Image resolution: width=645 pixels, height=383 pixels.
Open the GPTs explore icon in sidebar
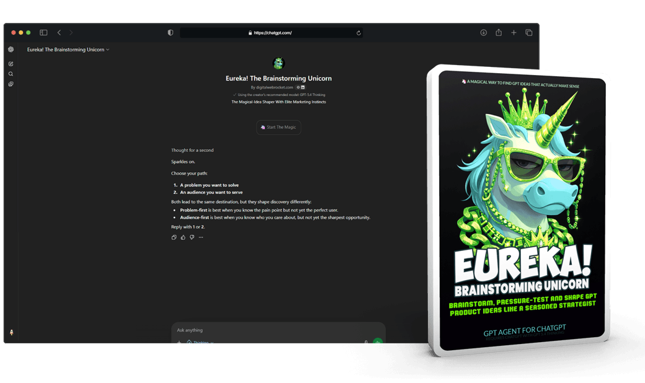(x=11, y=84)
